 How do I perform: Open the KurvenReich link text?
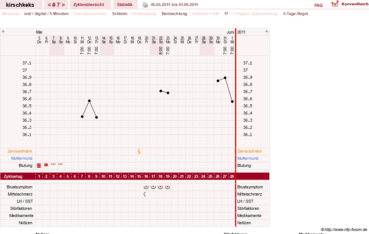click(x=355, y=4)
